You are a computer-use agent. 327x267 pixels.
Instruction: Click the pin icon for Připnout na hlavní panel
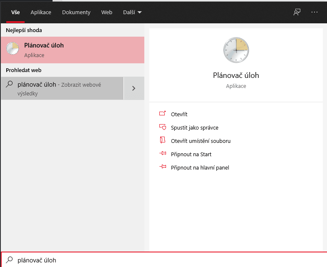(163, 167)
